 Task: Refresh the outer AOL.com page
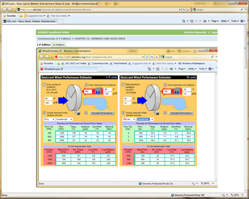pyautogui.click(x=184, y=9)
